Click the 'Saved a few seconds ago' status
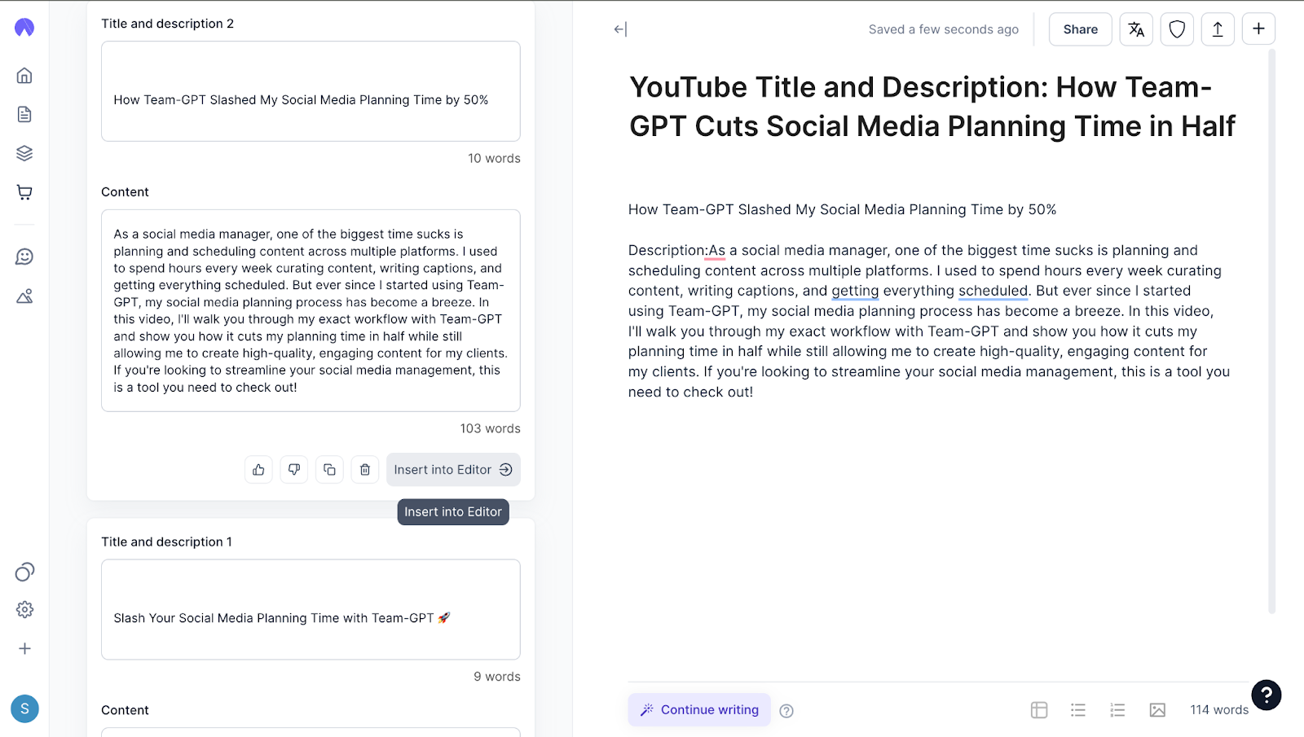Screen dimensions: 1304x737 [x=943, y=29]
